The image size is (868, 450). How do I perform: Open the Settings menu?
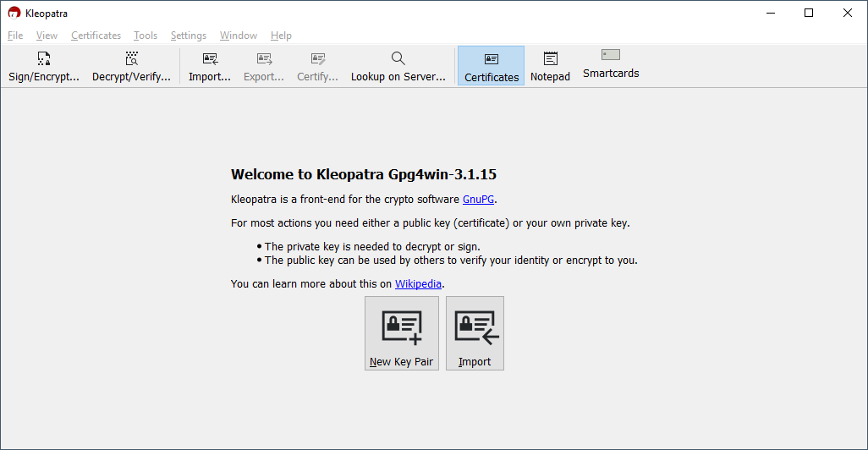[x=188, y=36]
